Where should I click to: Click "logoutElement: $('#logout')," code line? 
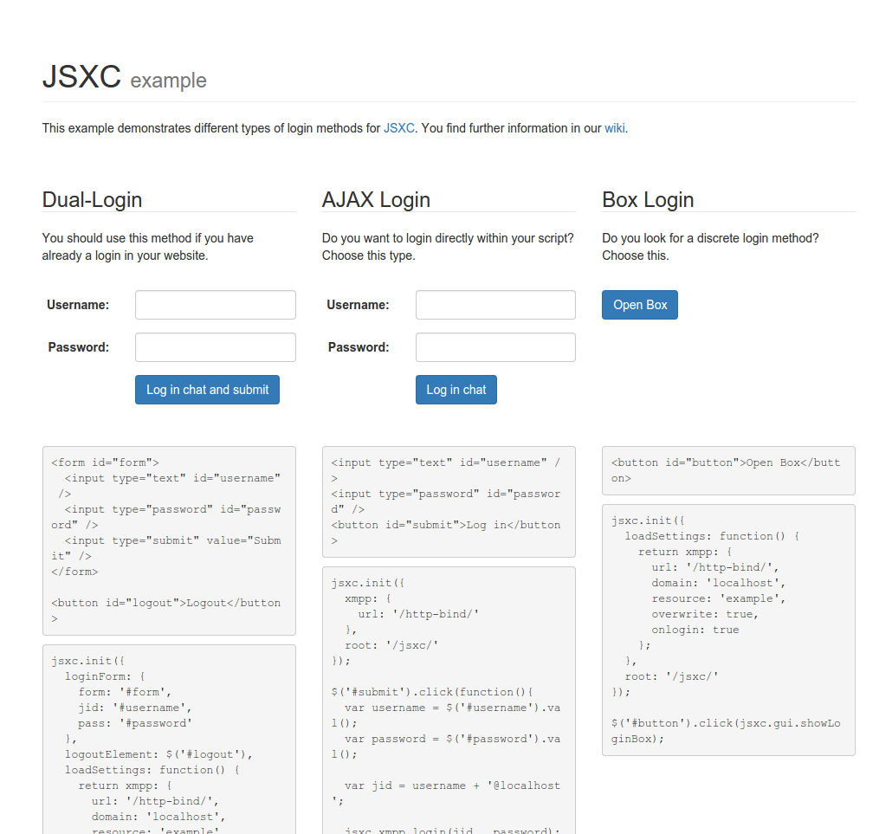point(158,754)
